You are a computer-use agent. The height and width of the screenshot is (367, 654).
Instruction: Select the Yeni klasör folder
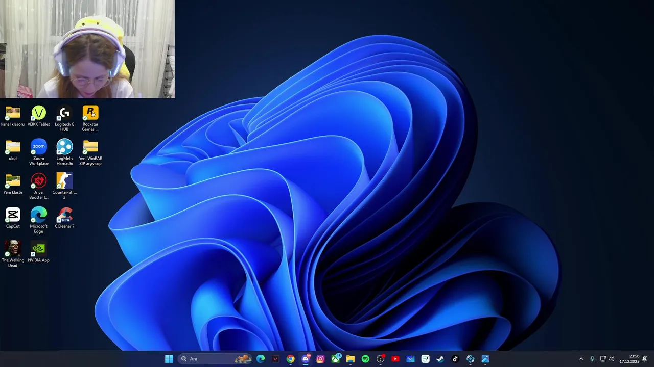coord(13,185)
